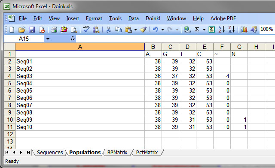
Task: Click the New workbook icon
Action: (12, 30)
